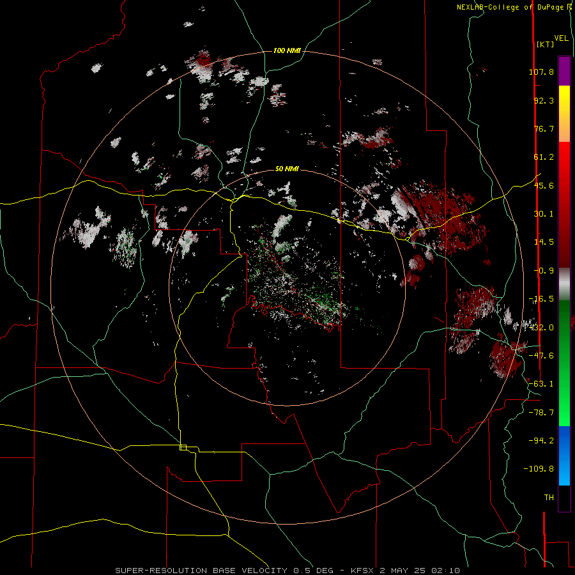Viewport: 575px width, 575px height.
Task: Click the 92.3 scale value
Action: (544, 100)
